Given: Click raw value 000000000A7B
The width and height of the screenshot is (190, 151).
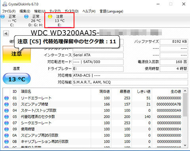Looking at the screenshot, I should pos(169,104).
